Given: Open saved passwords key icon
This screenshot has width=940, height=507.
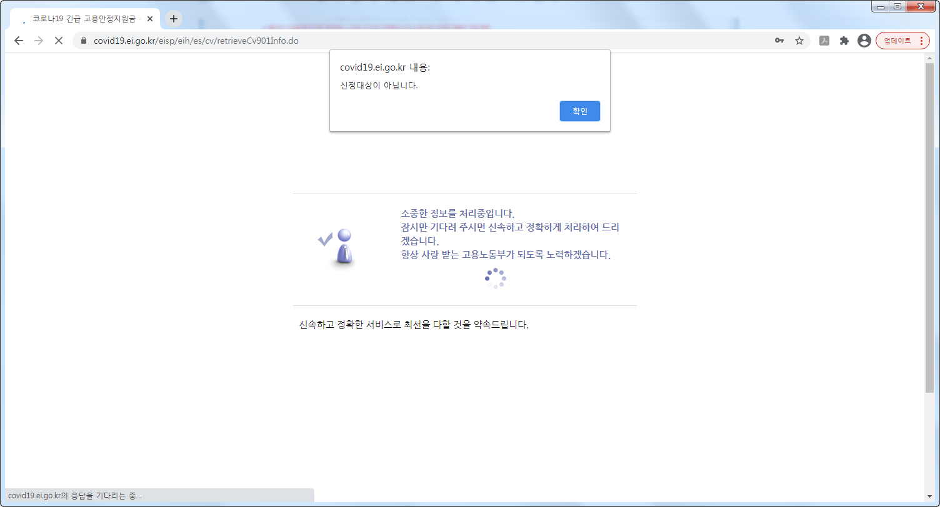Looking at the screenshot, I should [x=779, y=41].
